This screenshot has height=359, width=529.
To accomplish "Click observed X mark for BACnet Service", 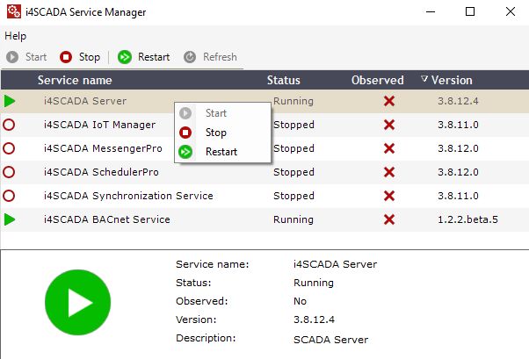I will (389, 219).
